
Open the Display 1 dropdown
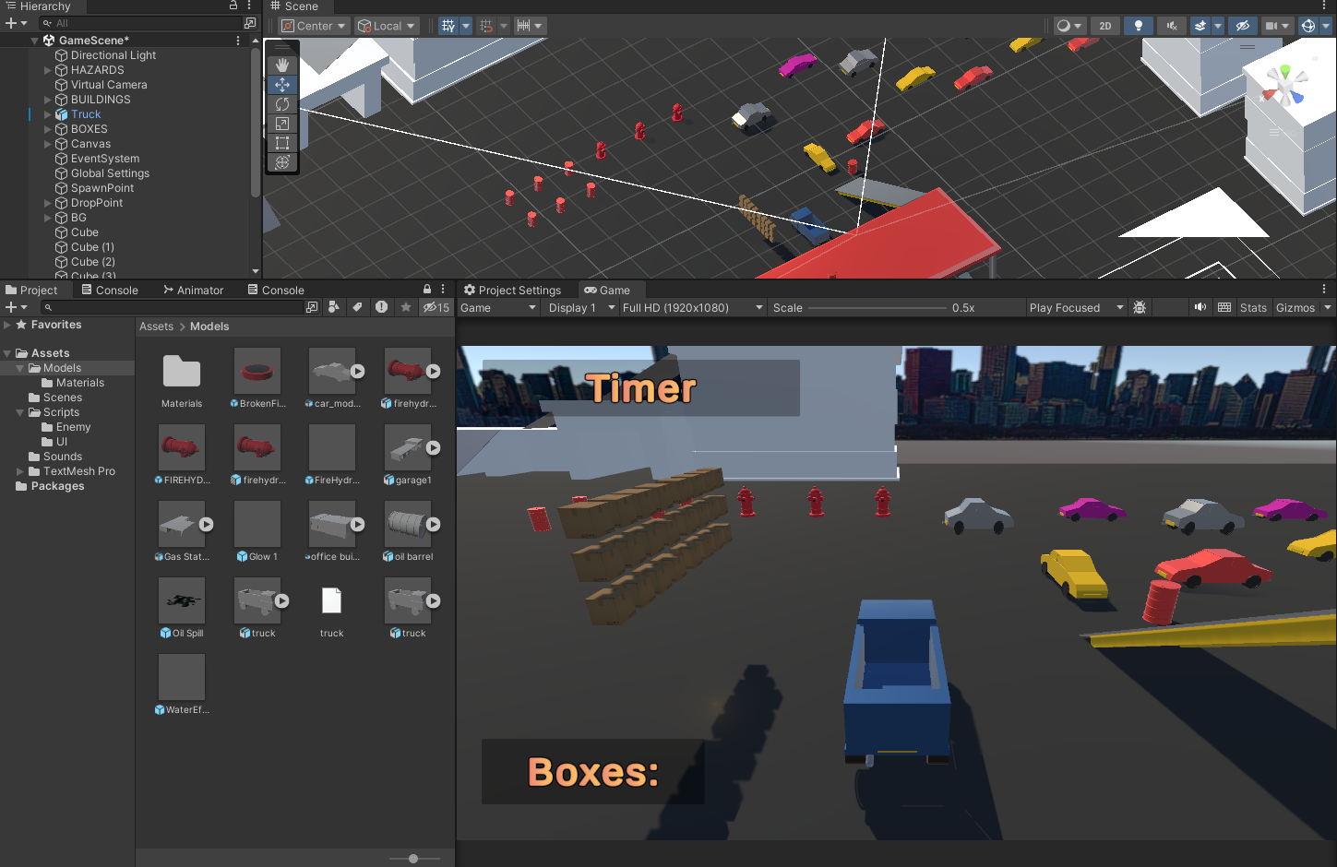(581, 308)
